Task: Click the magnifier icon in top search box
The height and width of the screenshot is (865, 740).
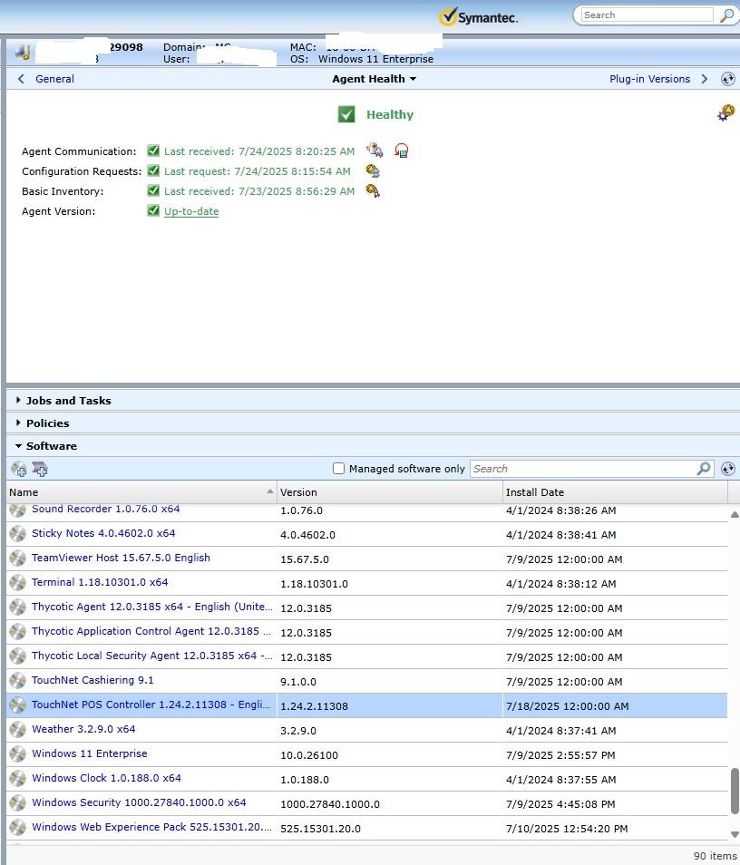Action: click(726, 15)
